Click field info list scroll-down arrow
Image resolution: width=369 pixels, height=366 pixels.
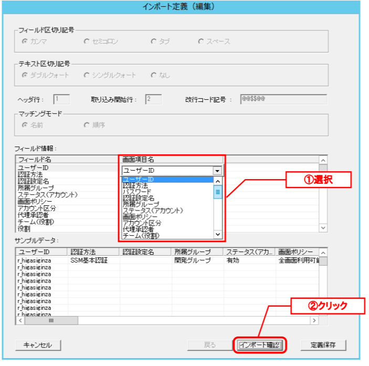pos(323,227)
